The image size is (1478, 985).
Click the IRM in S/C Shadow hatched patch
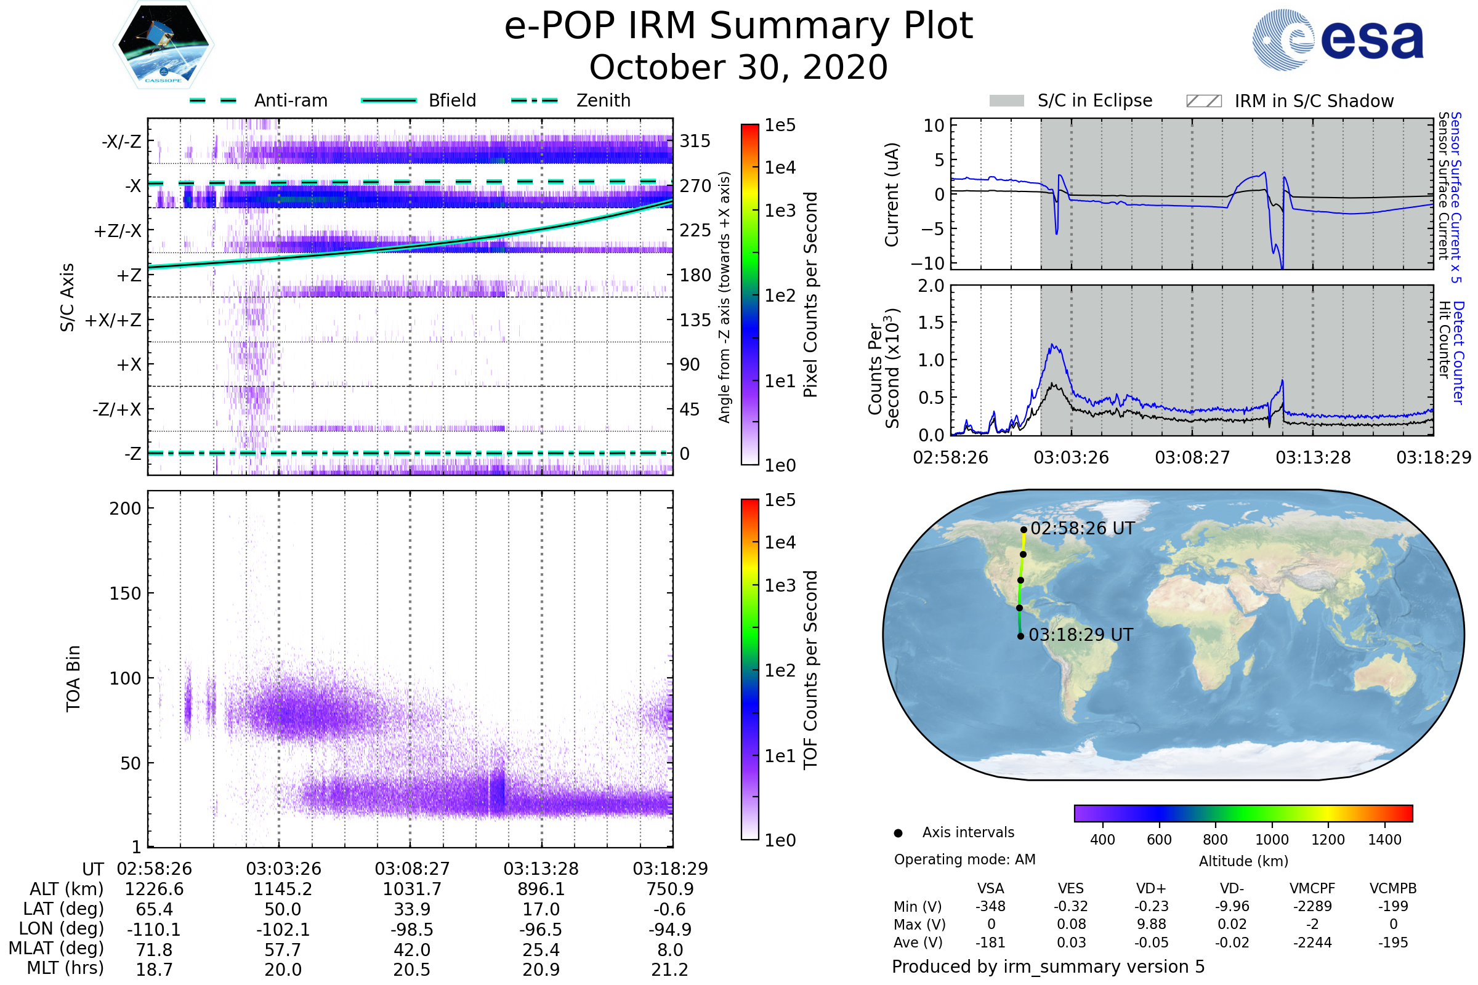(1203, 101)
